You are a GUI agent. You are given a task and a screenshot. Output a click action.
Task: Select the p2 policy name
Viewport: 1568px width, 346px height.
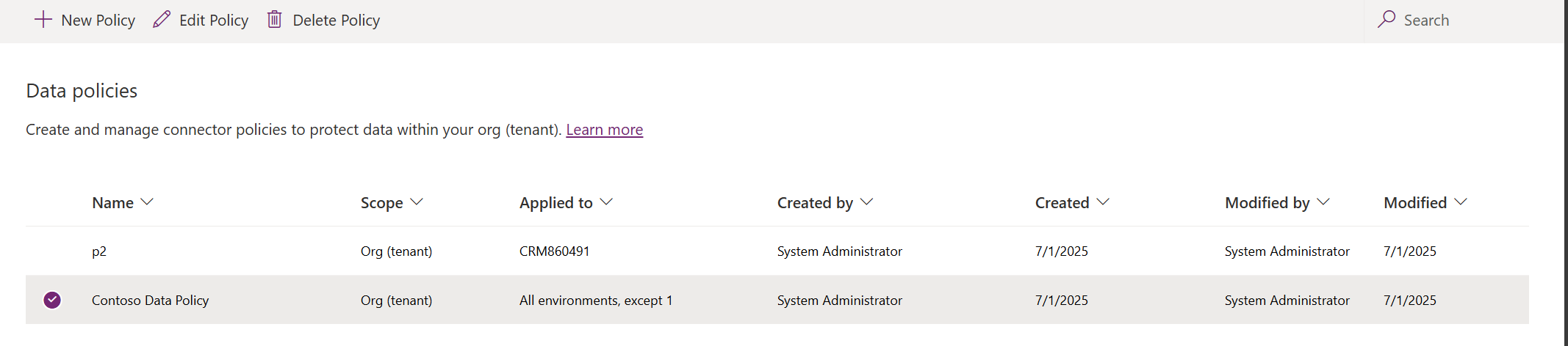(x=99, y=251)
